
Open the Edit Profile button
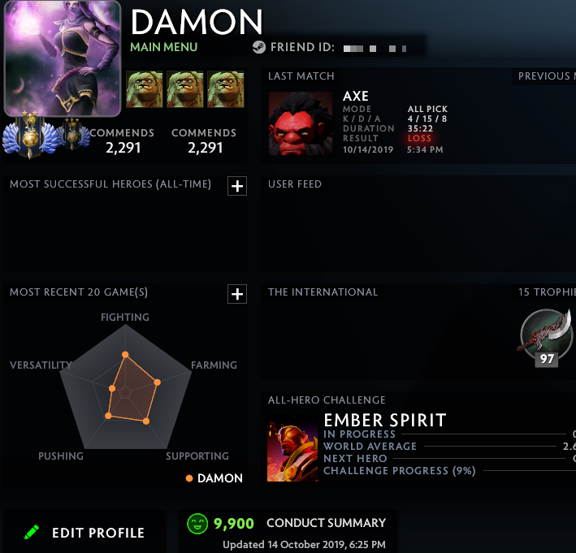[84, 532]
